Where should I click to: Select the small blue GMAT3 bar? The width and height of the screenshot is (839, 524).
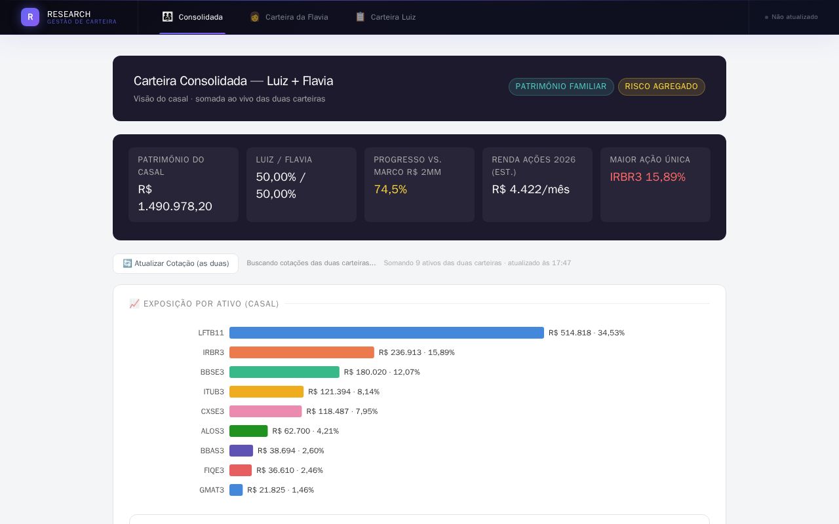(x=236, y=490)
